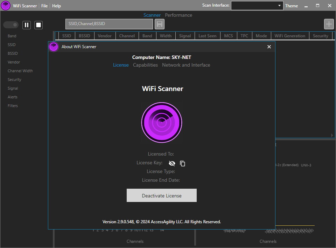Sort by the MCS column header
336x248 pixels.
point(229,36)
